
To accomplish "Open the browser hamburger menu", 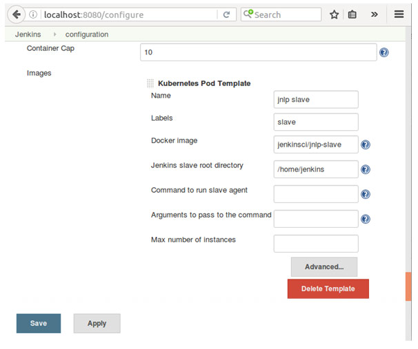I will pyautogui.click(x=399, y=14).
